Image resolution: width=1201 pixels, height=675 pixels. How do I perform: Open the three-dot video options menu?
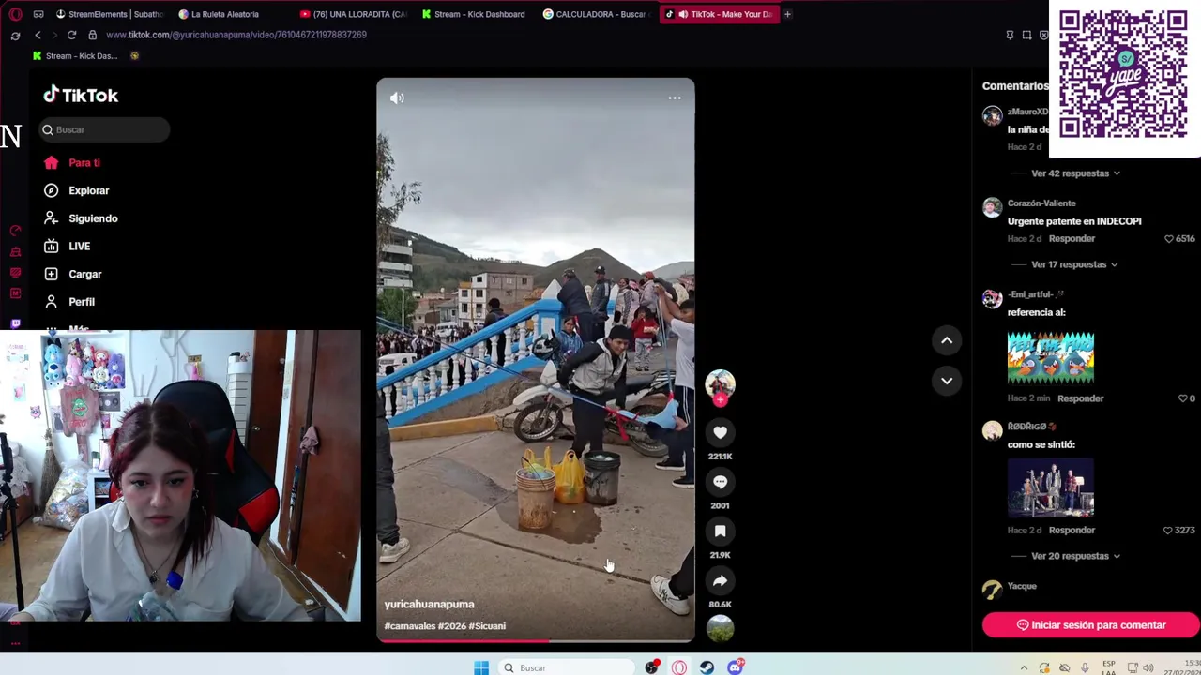click(x=675, y=97)
